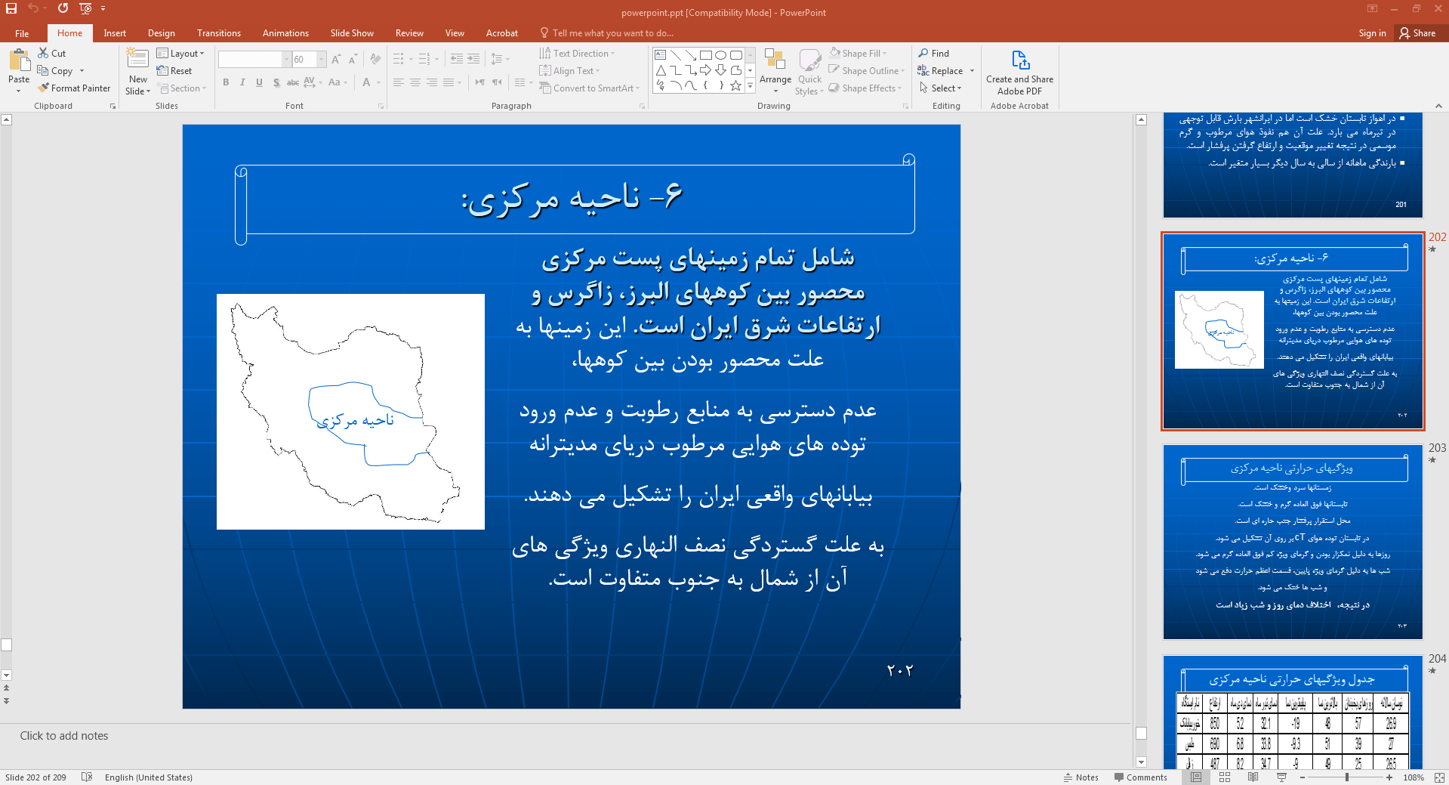Screen dimensions: 1449x785
Task: Click the zoom in plus button
Action: click(x=1389, y=777)
